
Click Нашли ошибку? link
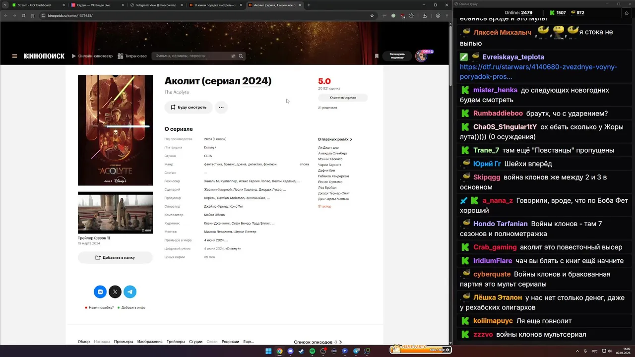(101, 307)
